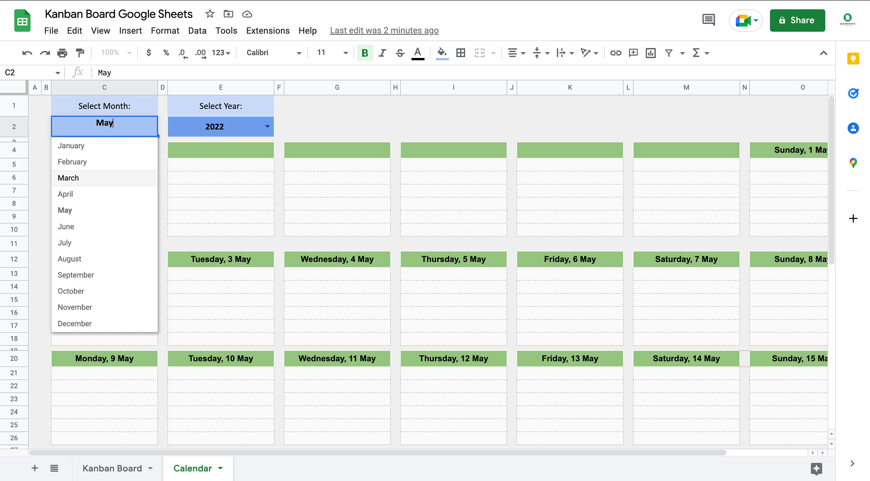Screen dimensions: 870x481
Task: Open the Select Year dropdown
Action: (267, 126)
